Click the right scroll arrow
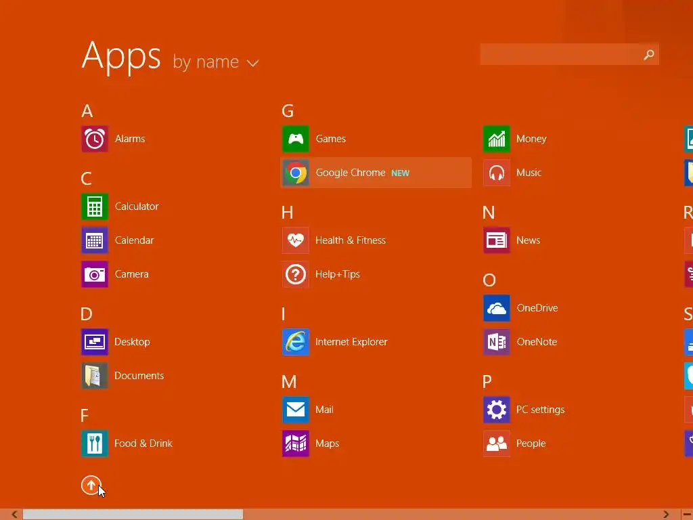The height and width of the screenshot is (520, 693). tap(666, 515)
